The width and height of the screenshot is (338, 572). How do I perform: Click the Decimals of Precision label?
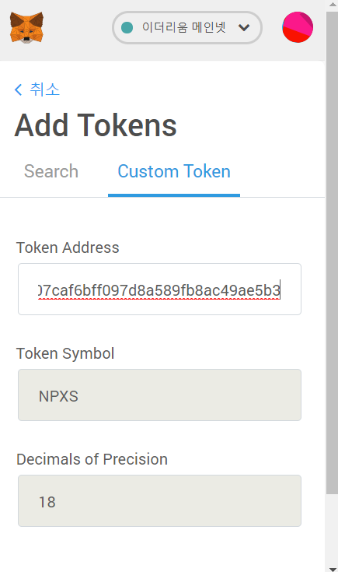coord(92,459)
